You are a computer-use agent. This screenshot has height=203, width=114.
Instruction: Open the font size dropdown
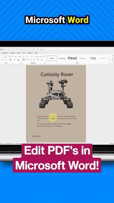(x=9, y=56)
